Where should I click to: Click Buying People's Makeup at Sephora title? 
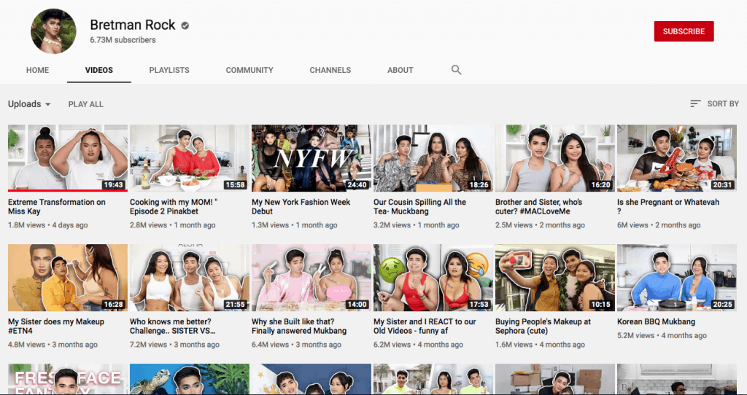click(x=543, y=326)
